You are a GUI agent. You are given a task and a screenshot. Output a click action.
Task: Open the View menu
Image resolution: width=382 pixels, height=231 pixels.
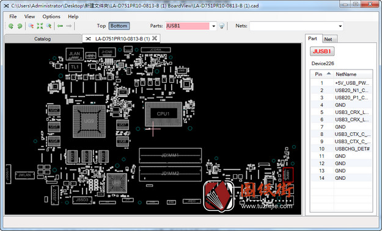point(29,16)
